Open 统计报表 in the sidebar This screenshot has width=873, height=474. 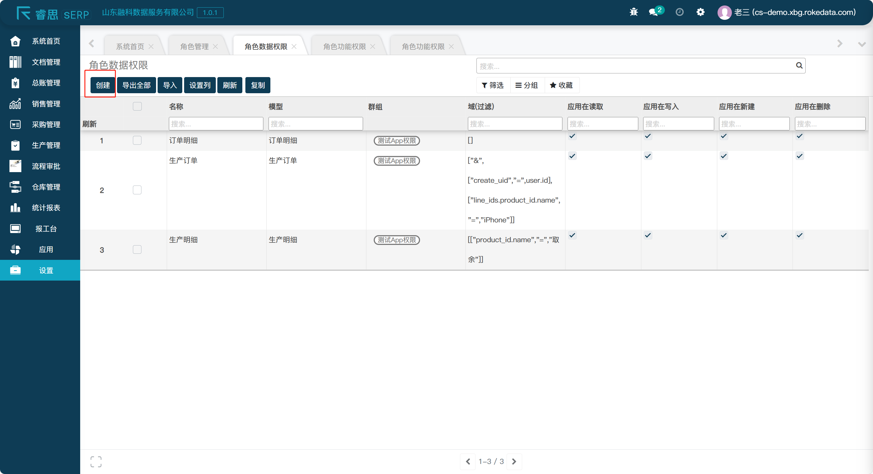46,207
